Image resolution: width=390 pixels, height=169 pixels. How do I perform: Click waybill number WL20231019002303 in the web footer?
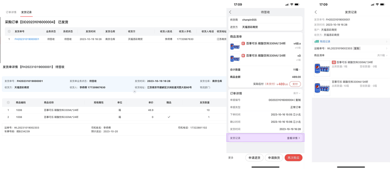point(27,128)
